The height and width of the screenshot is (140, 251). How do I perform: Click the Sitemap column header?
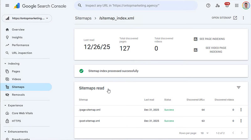point(83,100)
